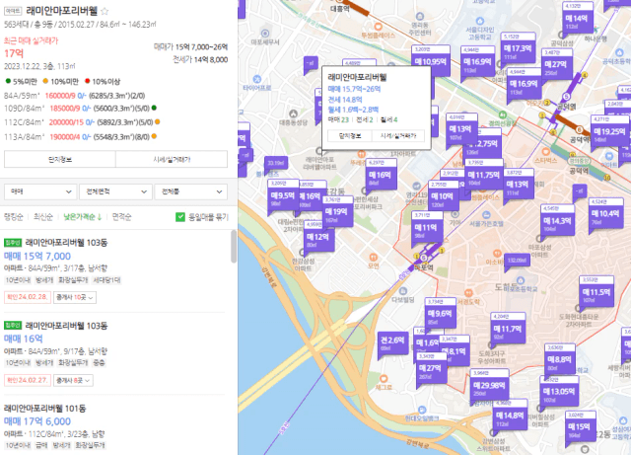This screenshot has width=631, height=455.
Task: Select the 대흥동성당 landmark icon
Action: 294,114
